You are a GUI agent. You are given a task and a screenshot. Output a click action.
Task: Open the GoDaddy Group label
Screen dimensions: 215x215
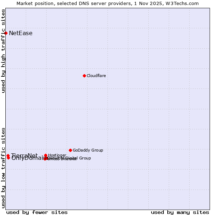88,150
